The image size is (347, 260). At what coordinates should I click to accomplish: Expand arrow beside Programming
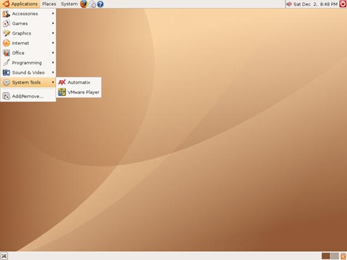53,62
